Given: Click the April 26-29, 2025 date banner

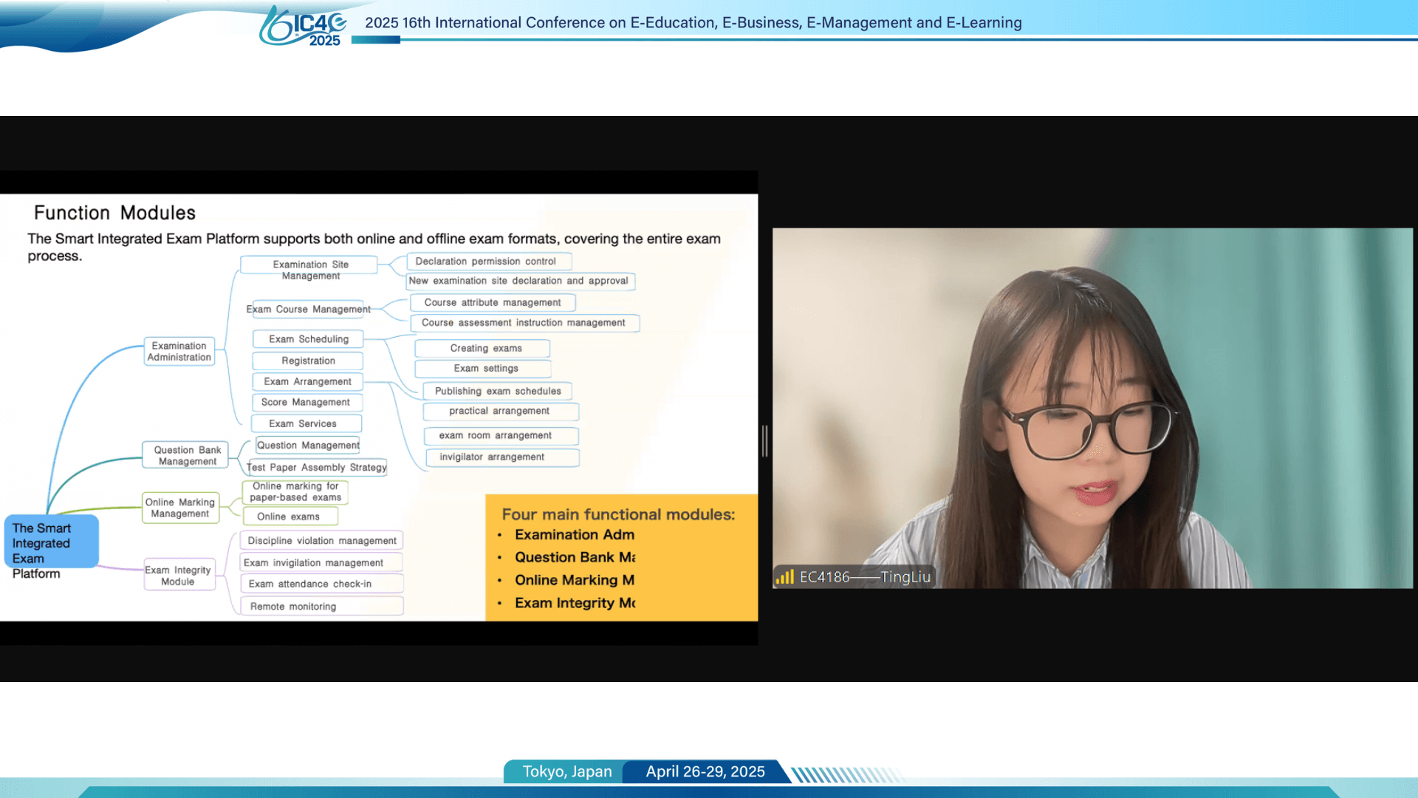Looking at the screenshot, I should click(x=705, y=771).
